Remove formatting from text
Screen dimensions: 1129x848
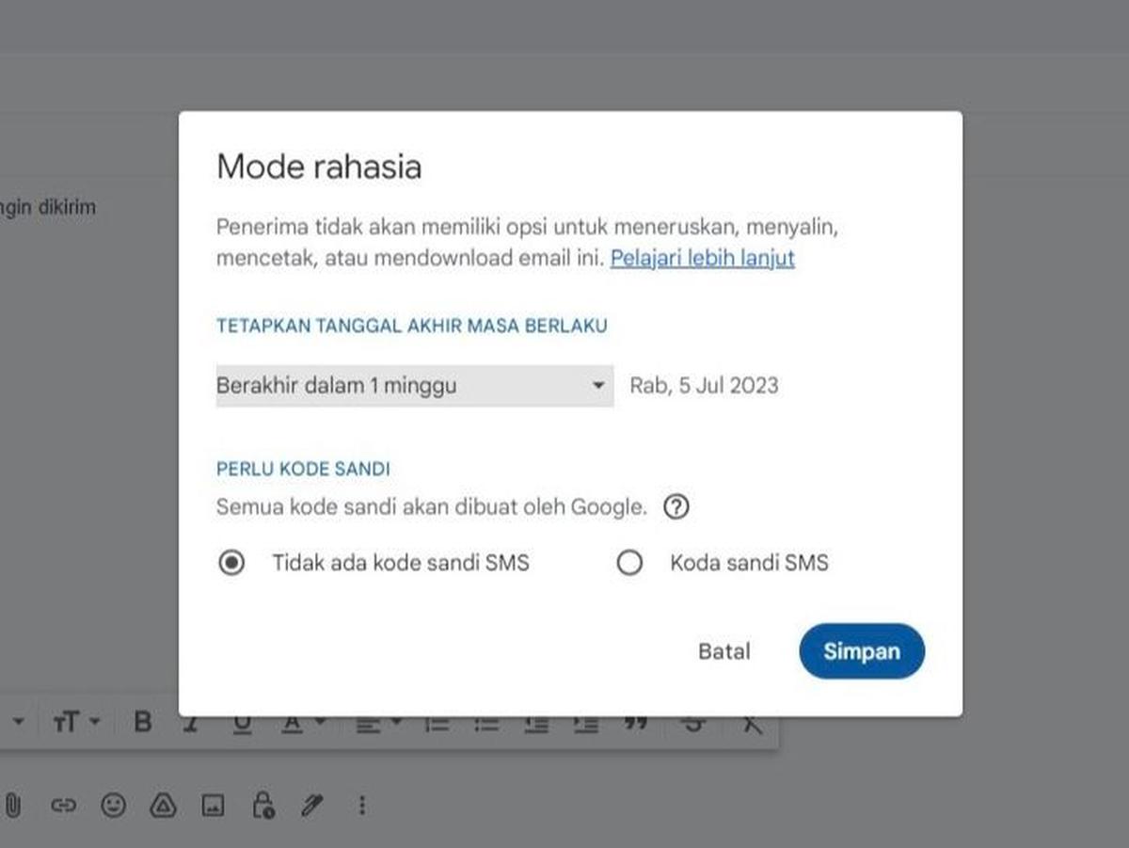(x=751, y=723)
